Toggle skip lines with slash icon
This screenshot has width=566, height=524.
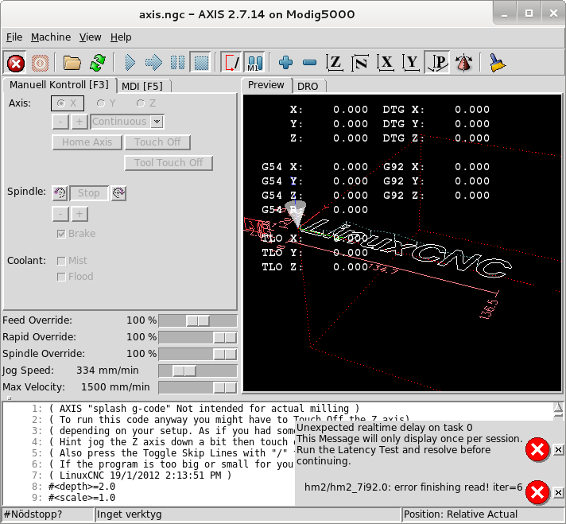click(x=231, y=63)
